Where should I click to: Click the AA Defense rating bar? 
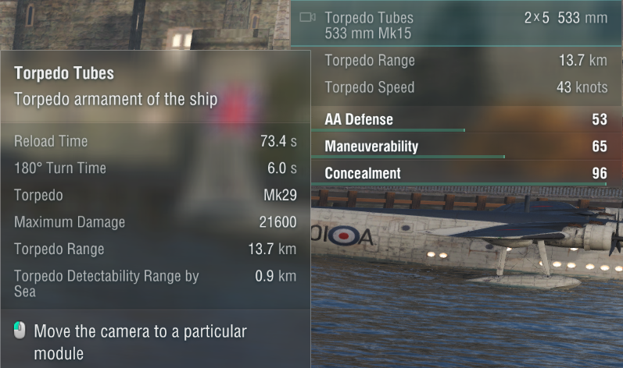395,130
